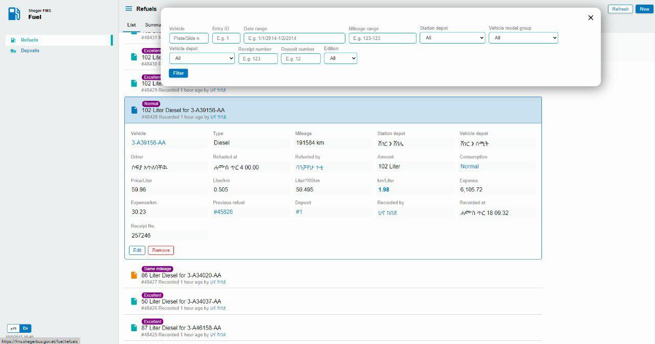Click the Date range input field
The height and width of the screenshot is (344, 655).
pyautogui.click(x=293, y=37)
